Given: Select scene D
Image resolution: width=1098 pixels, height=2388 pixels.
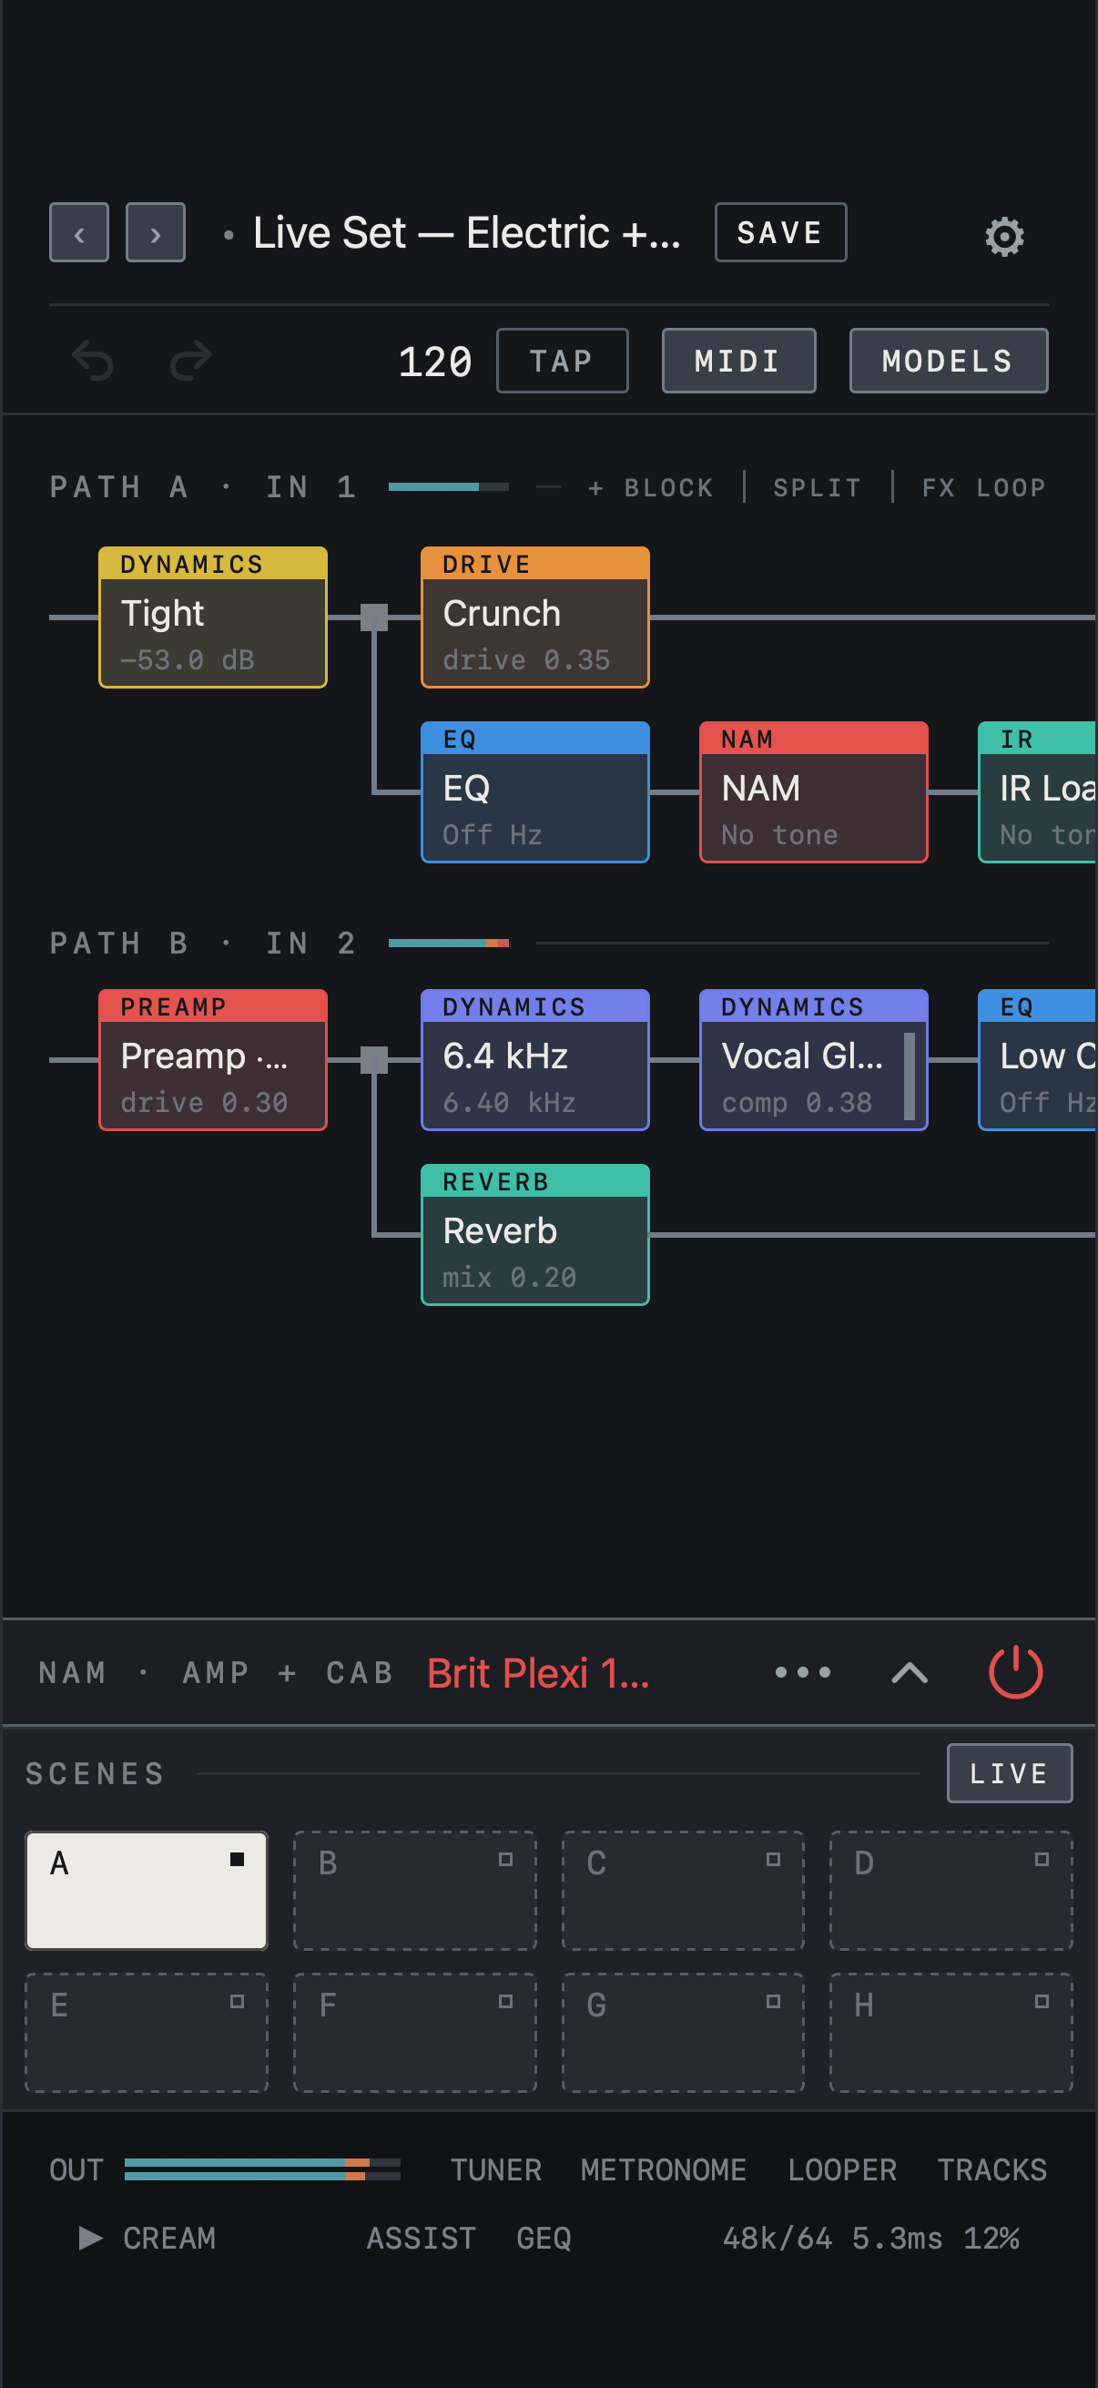Looking at the screenshot, I should [951, 1891].
